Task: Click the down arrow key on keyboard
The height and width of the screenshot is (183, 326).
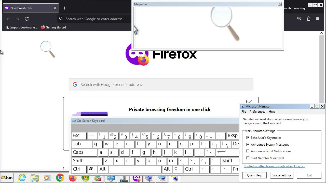Action: click(x=215, y=170)
